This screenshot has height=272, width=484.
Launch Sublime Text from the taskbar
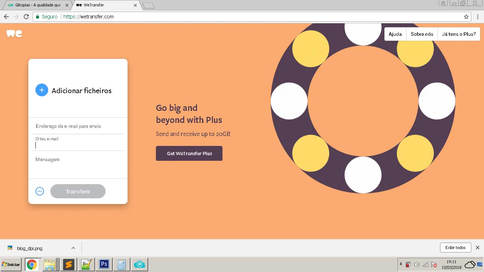pyautogui.click(x=68, y=265)
